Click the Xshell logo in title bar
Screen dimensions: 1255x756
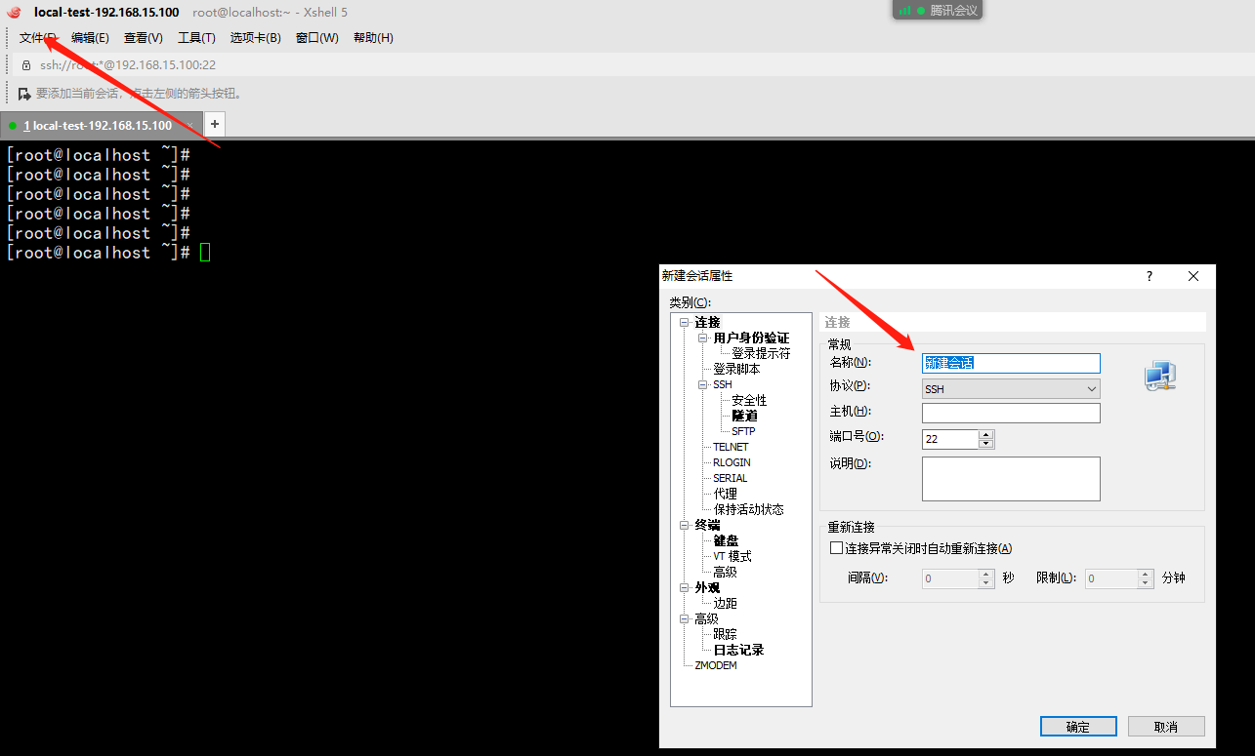14,12
